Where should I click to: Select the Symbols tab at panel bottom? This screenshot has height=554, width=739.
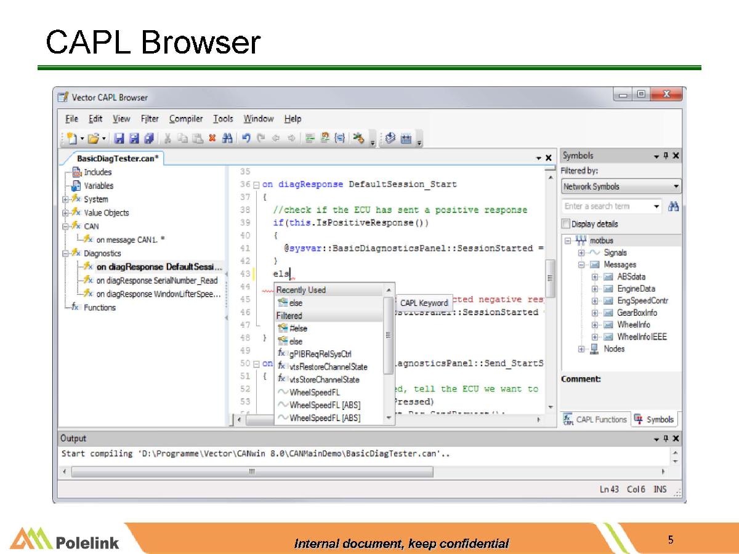point(655,420)
